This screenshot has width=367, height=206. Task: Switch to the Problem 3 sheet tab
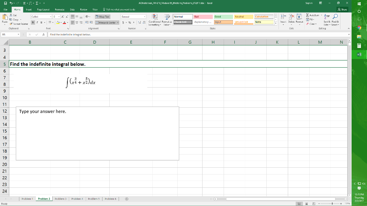[x=61, y=199]
